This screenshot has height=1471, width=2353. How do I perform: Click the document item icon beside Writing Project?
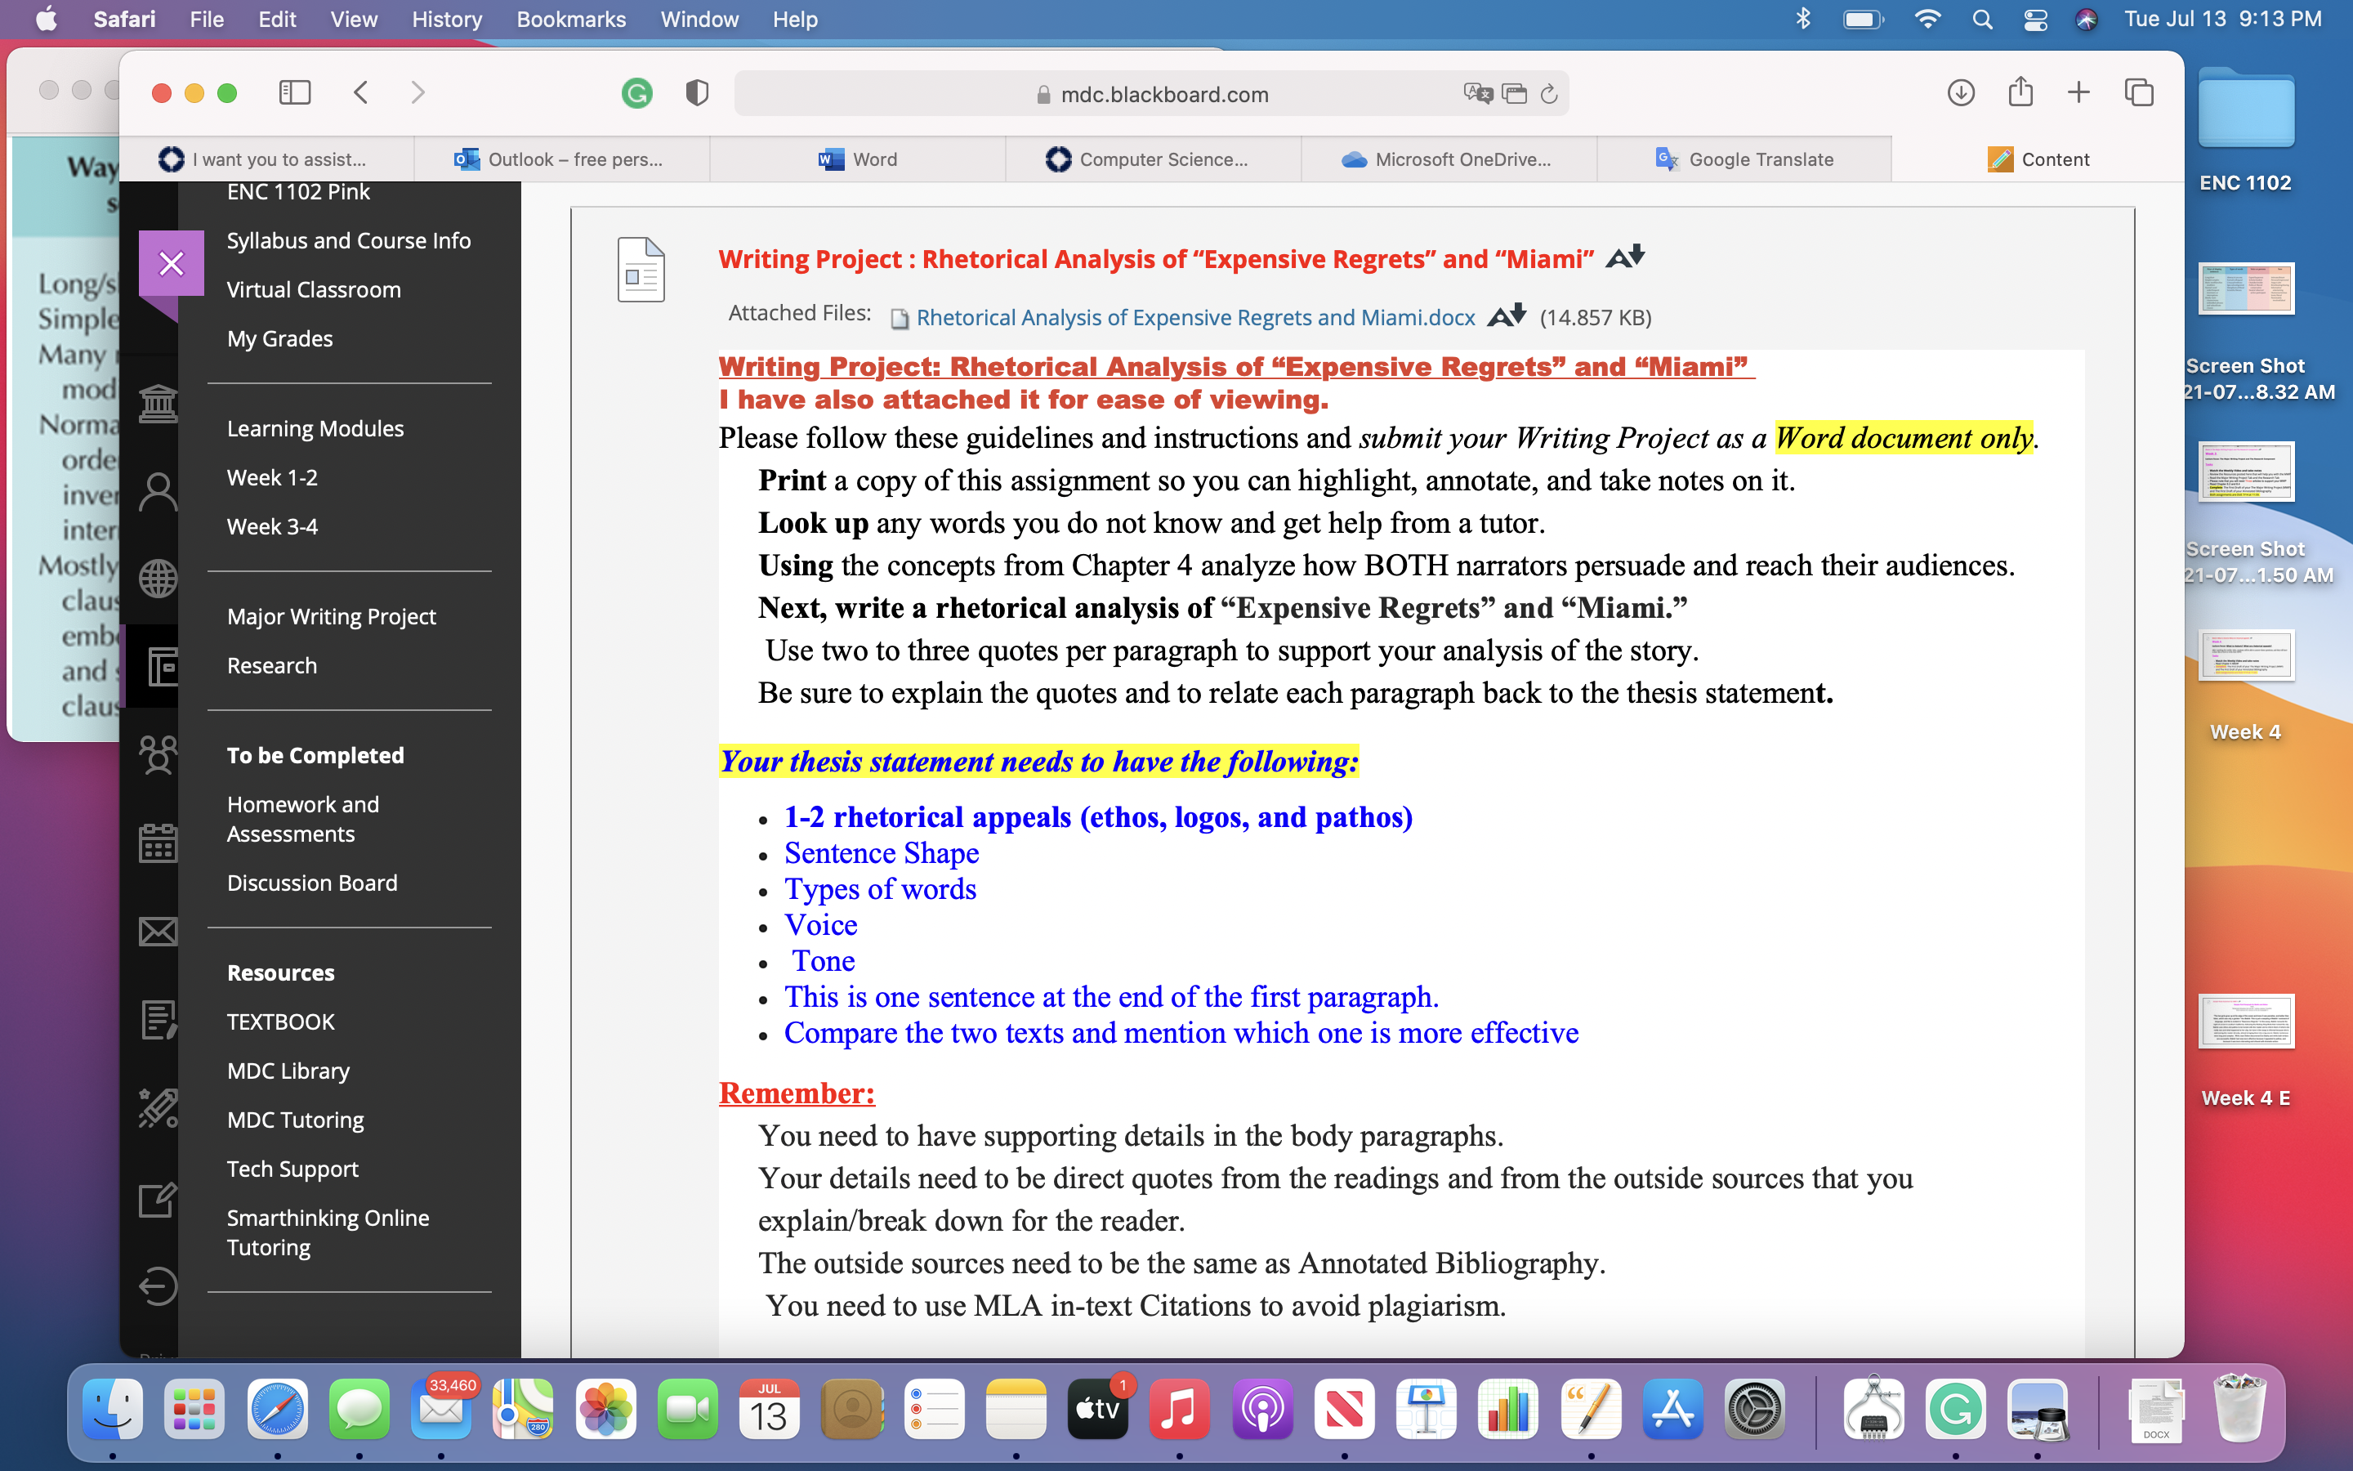[641, 269]
